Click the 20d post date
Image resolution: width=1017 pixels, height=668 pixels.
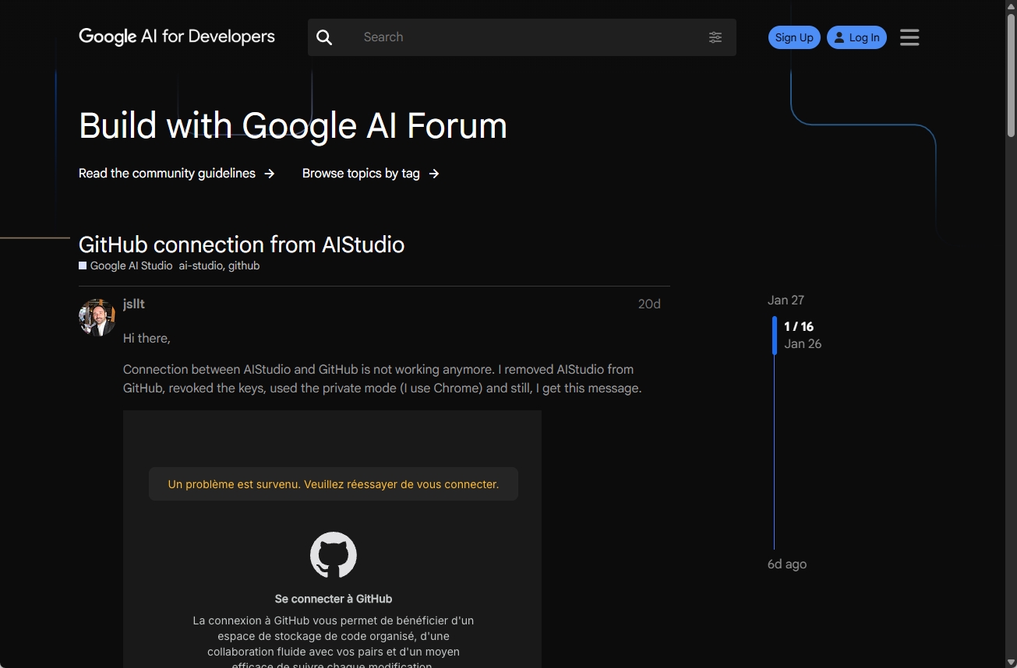tap(649, 304)
